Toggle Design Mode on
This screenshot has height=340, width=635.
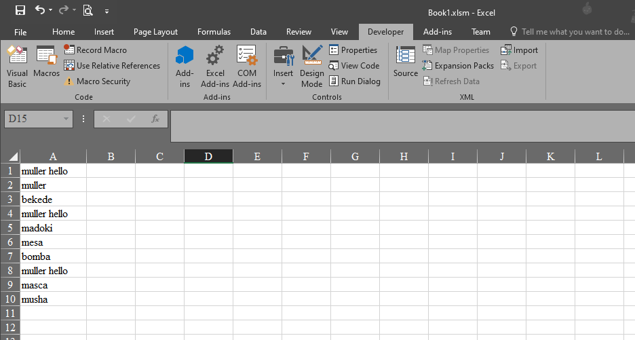click(x=312, y=67)
